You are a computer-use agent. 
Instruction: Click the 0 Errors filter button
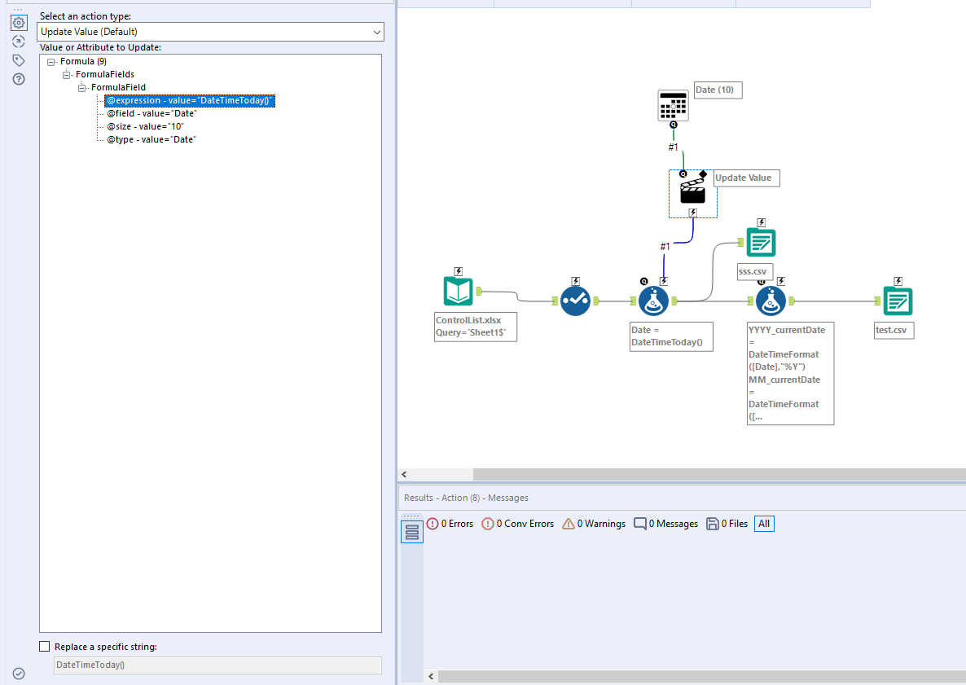pos(450,523)
